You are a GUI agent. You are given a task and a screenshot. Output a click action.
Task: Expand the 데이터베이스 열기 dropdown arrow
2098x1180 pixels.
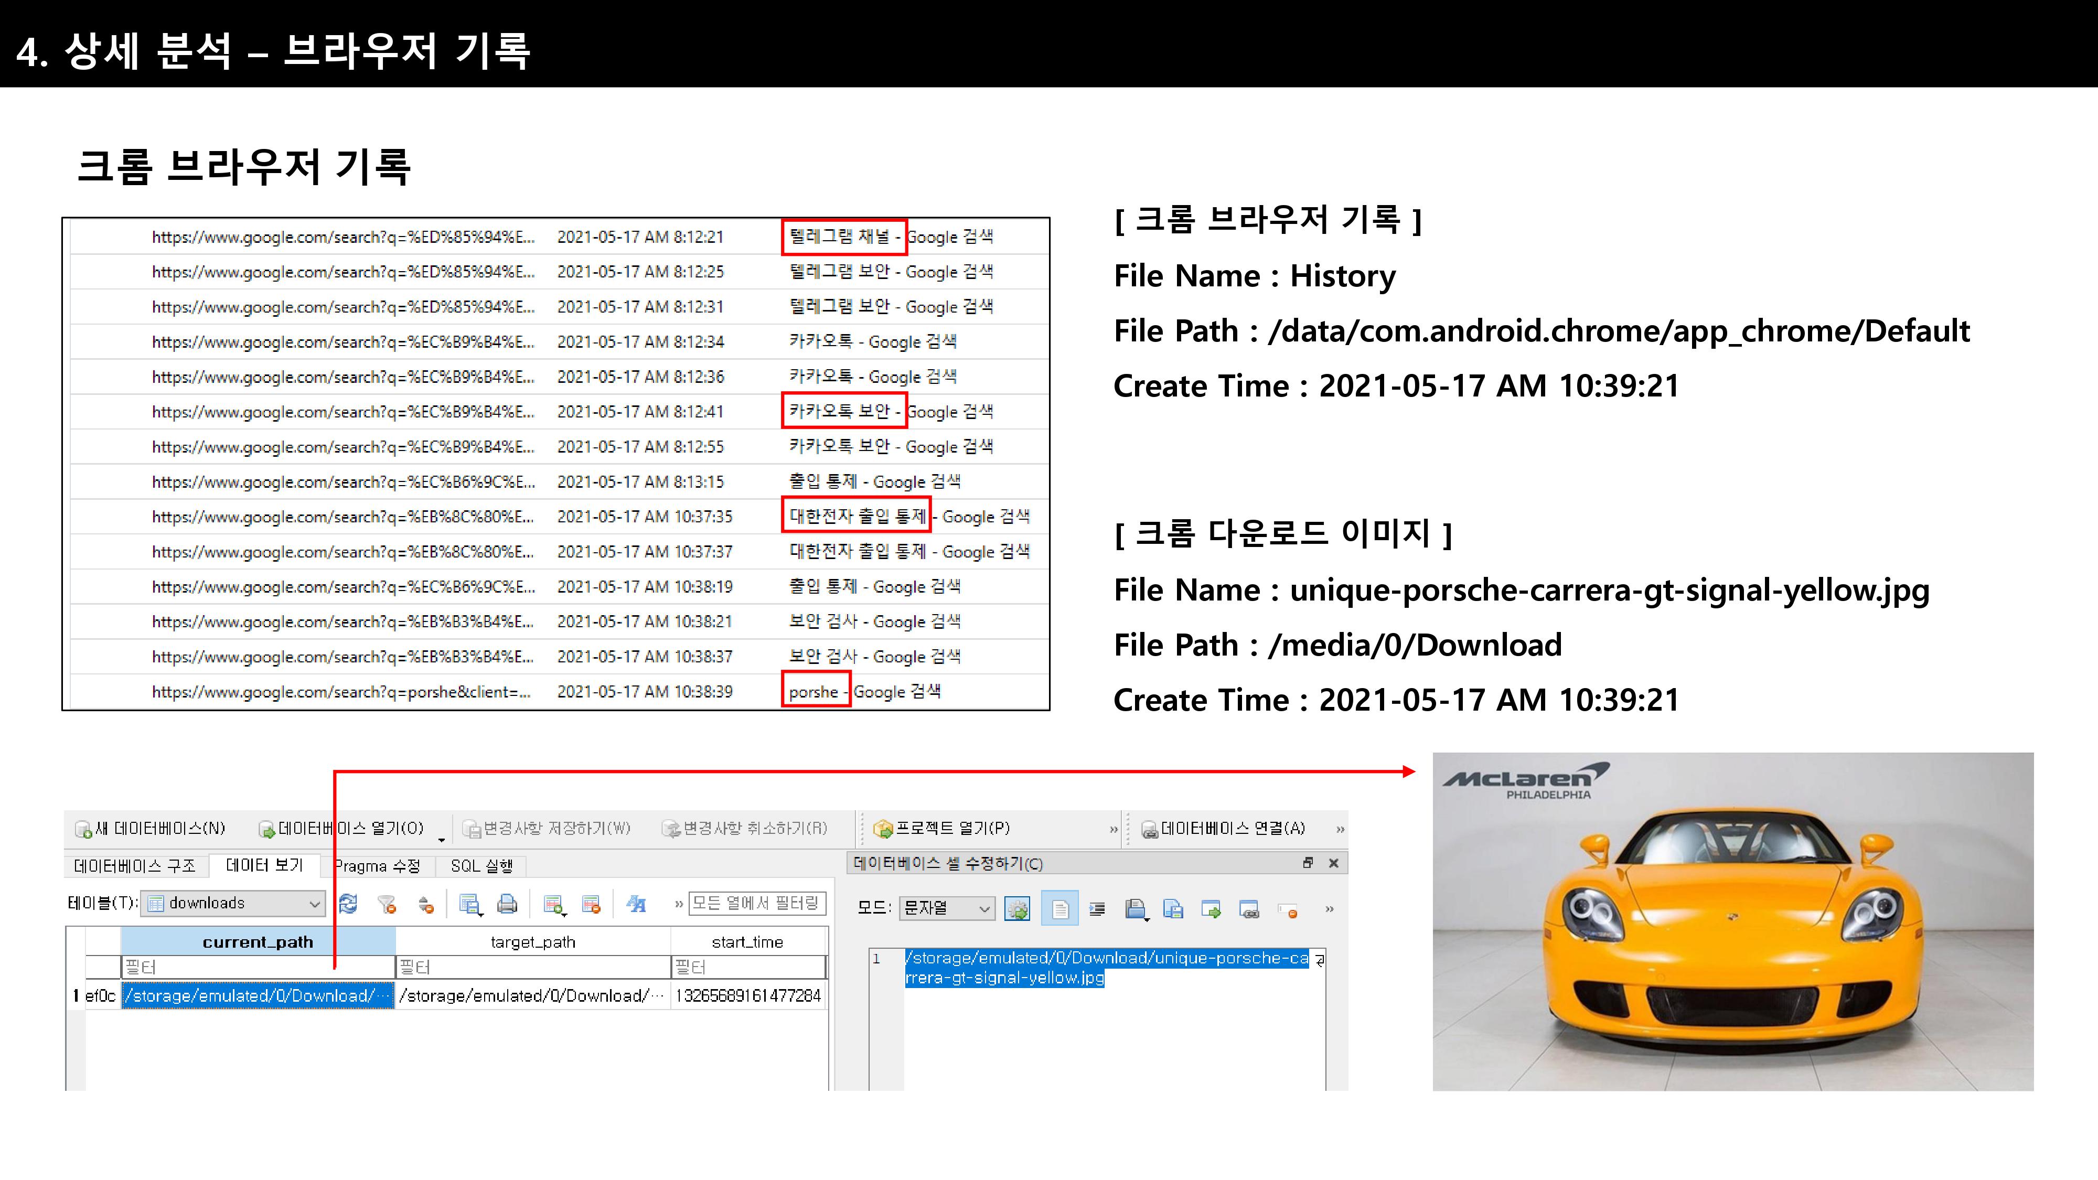coord(442,839)
